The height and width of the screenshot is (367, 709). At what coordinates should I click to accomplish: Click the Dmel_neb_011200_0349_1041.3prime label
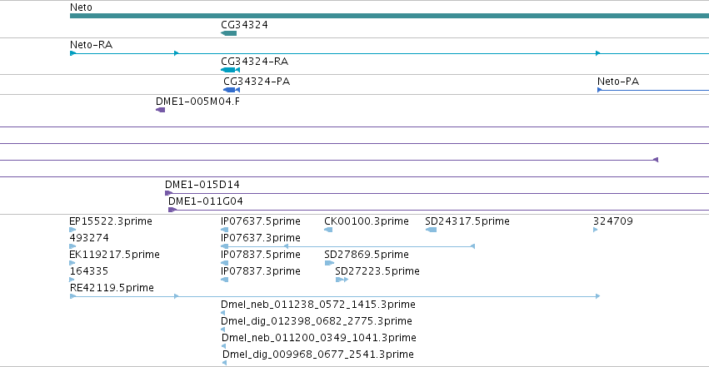click(319, 338)
